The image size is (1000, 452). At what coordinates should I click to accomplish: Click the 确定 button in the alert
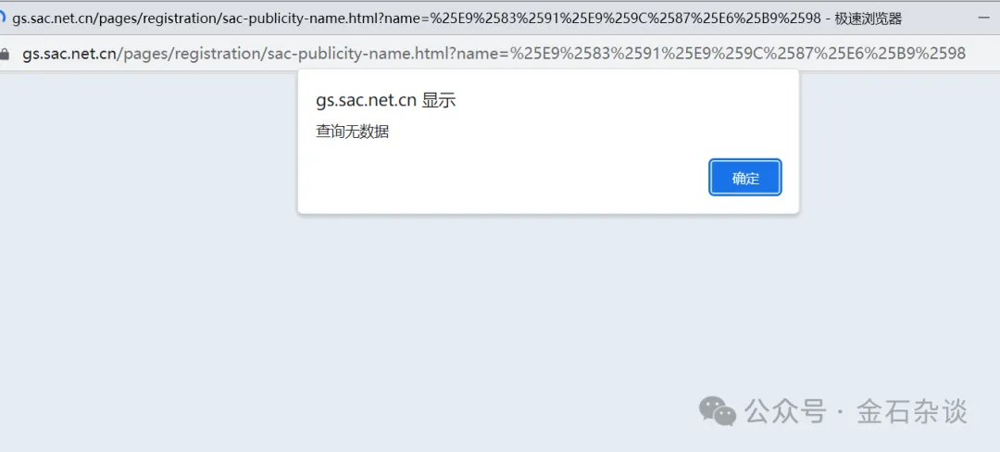pyautogui.click(x=744, y=177)
